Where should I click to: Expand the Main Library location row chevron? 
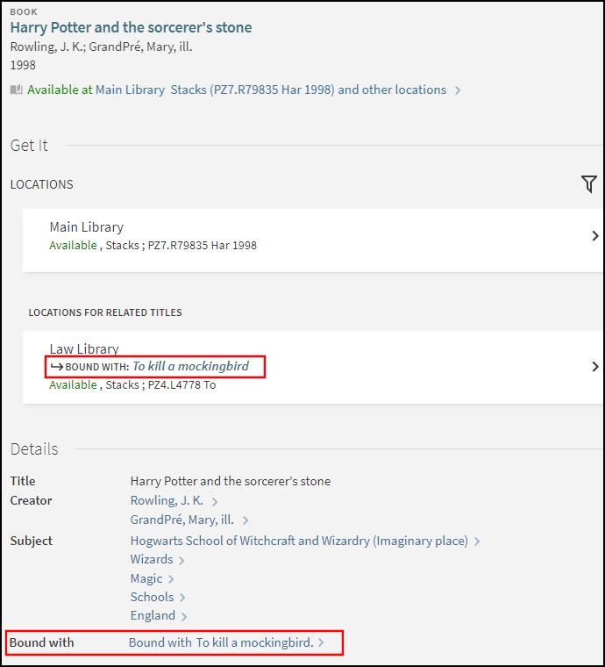click(x=594, y=235)
